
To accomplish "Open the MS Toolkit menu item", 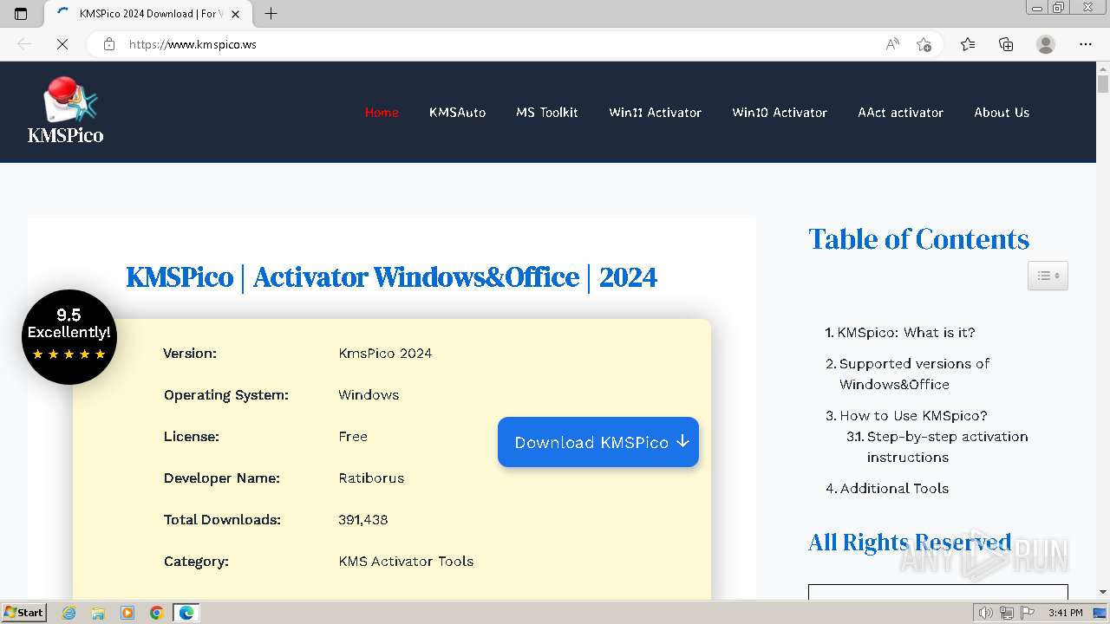I will pos(547,113).
